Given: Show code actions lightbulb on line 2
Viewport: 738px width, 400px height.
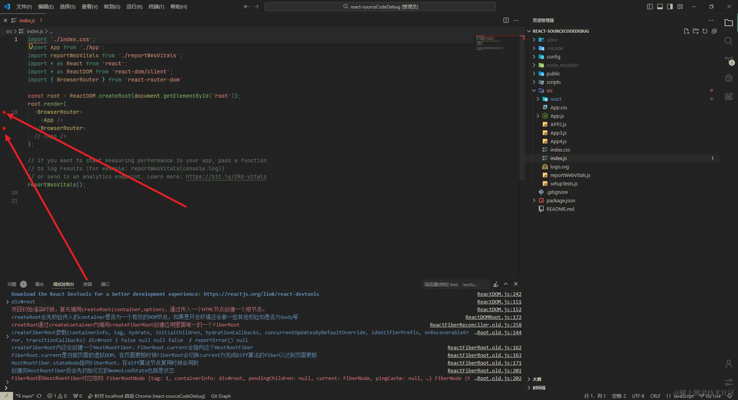Looking at the screenshot, I should point(31,47).
